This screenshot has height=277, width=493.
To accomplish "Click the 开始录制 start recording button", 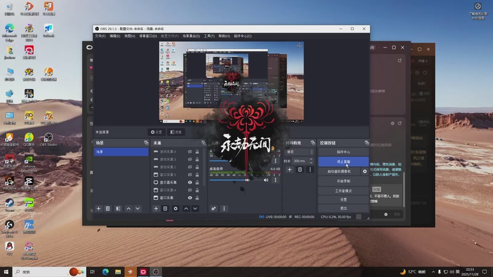I will [x=343, y=181].
